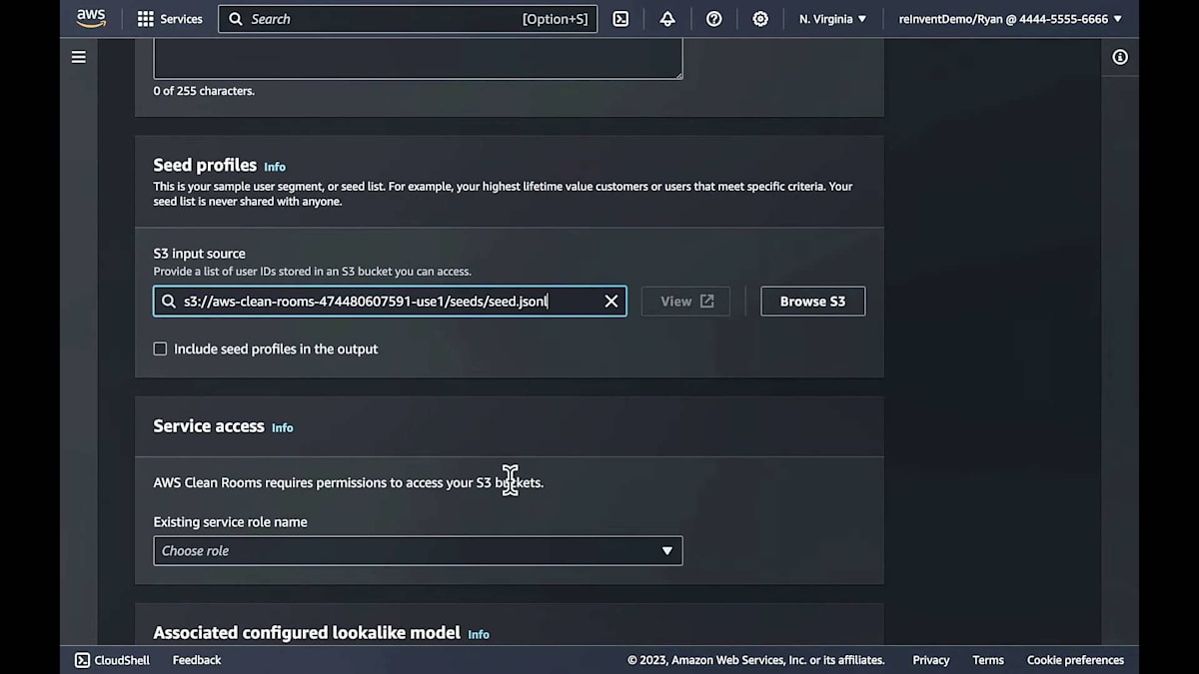This screenshot has width=1199, height=674.
Task: Click the CloudShell icon in the footer
Action: pyautogui.click(x=82, y=660)
